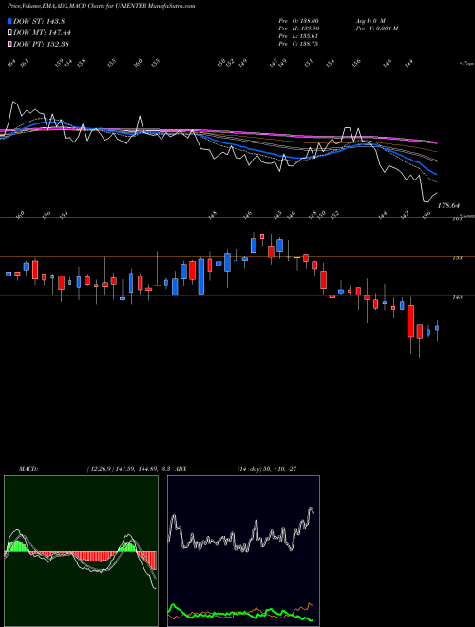Click the 'Pre V: 0.001 M' volume label
The image size is (475, 627).
[x=376, y=28]
